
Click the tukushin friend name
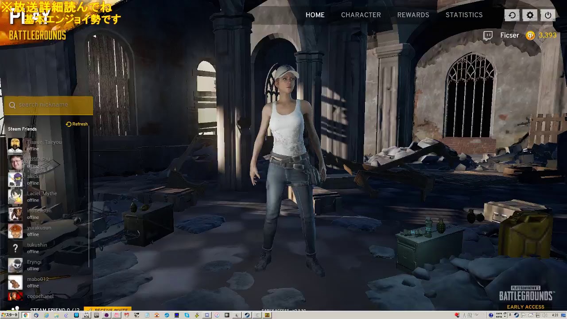[37, 245]
